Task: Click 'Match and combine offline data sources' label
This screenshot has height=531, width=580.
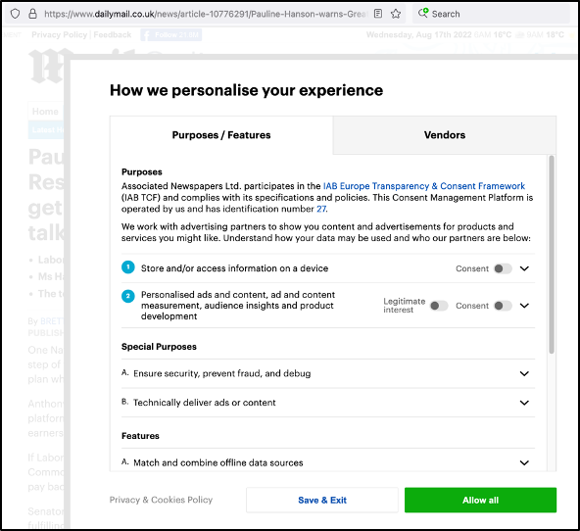Action: pos(218,463)
